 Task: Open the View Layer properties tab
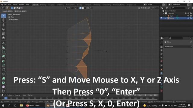[x=161, y=54]
